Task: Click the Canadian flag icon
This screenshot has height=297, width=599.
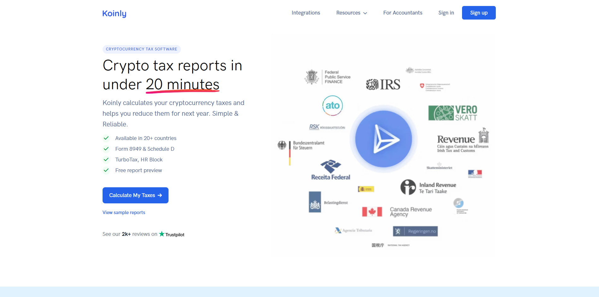Action: (x=372, y=212)
